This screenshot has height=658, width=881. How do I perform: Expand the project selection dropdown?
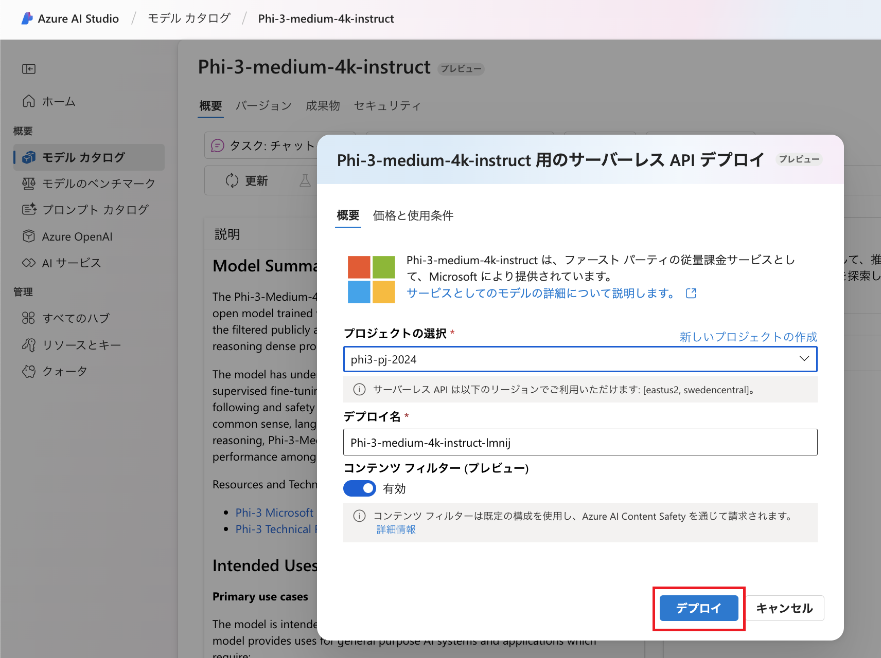[x=579, y=359]
